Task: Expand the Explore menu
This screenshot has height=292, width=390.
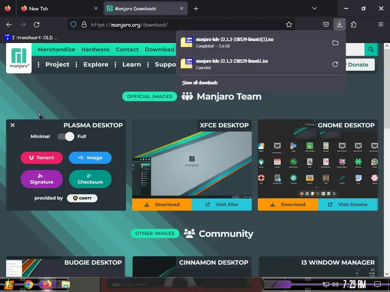Action: click(x=96, y=65)
